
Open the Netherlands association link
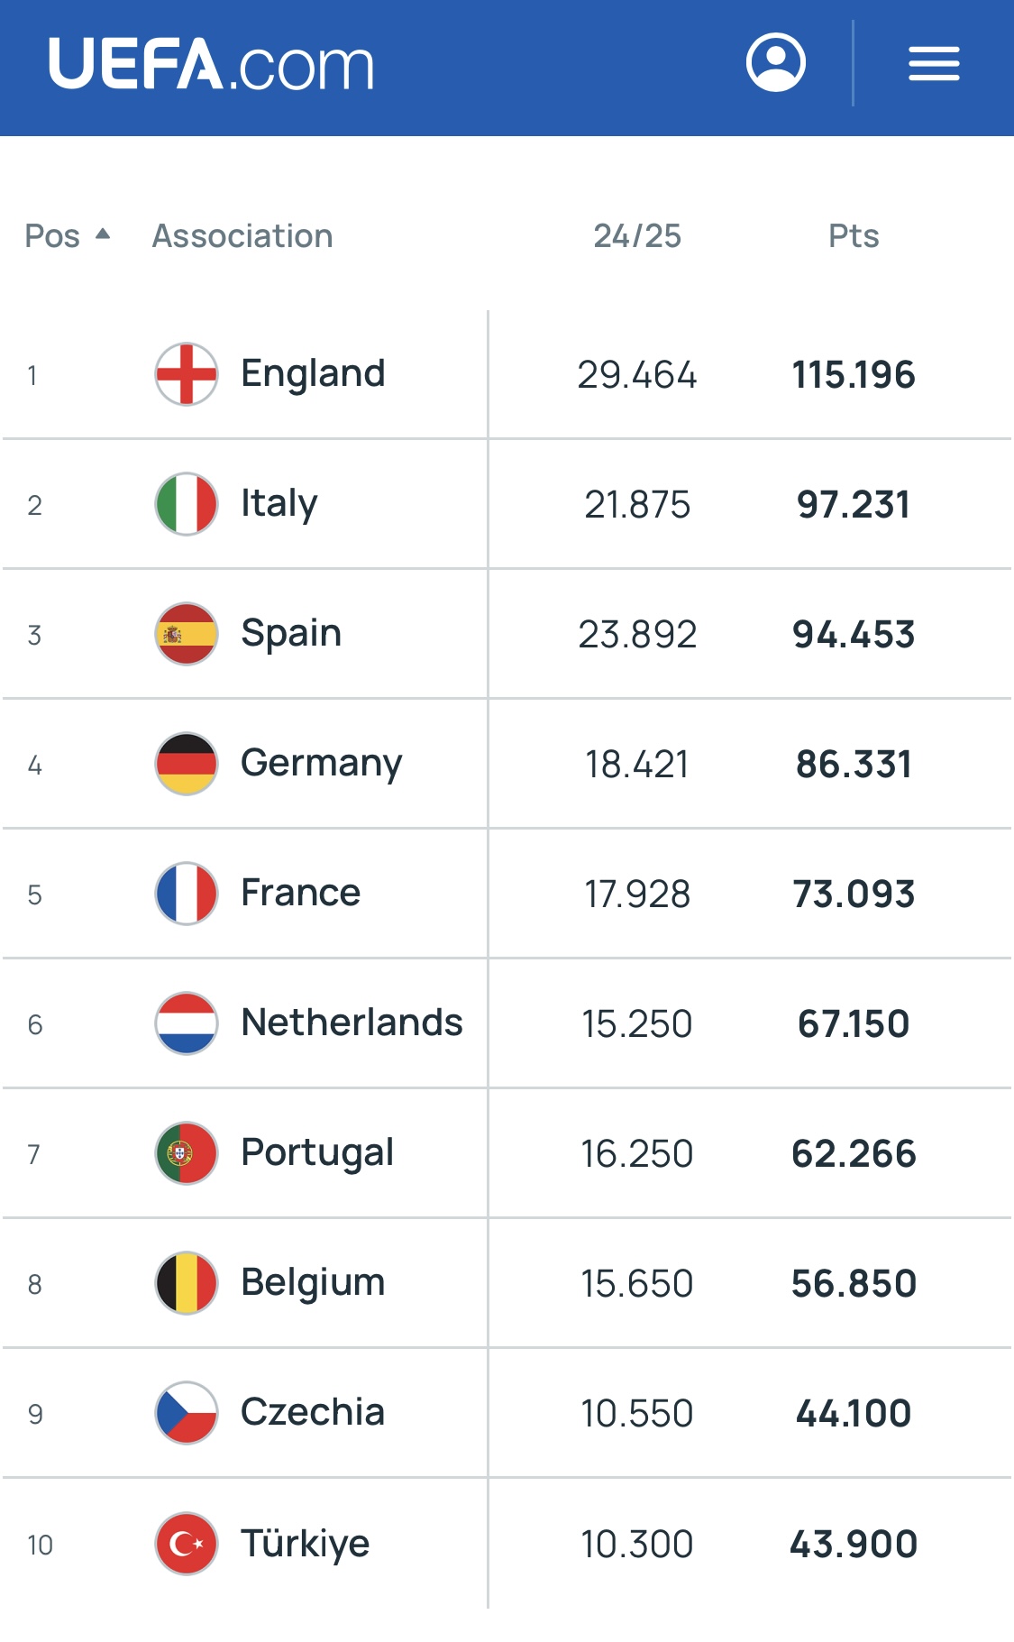tap(352, 1023)
